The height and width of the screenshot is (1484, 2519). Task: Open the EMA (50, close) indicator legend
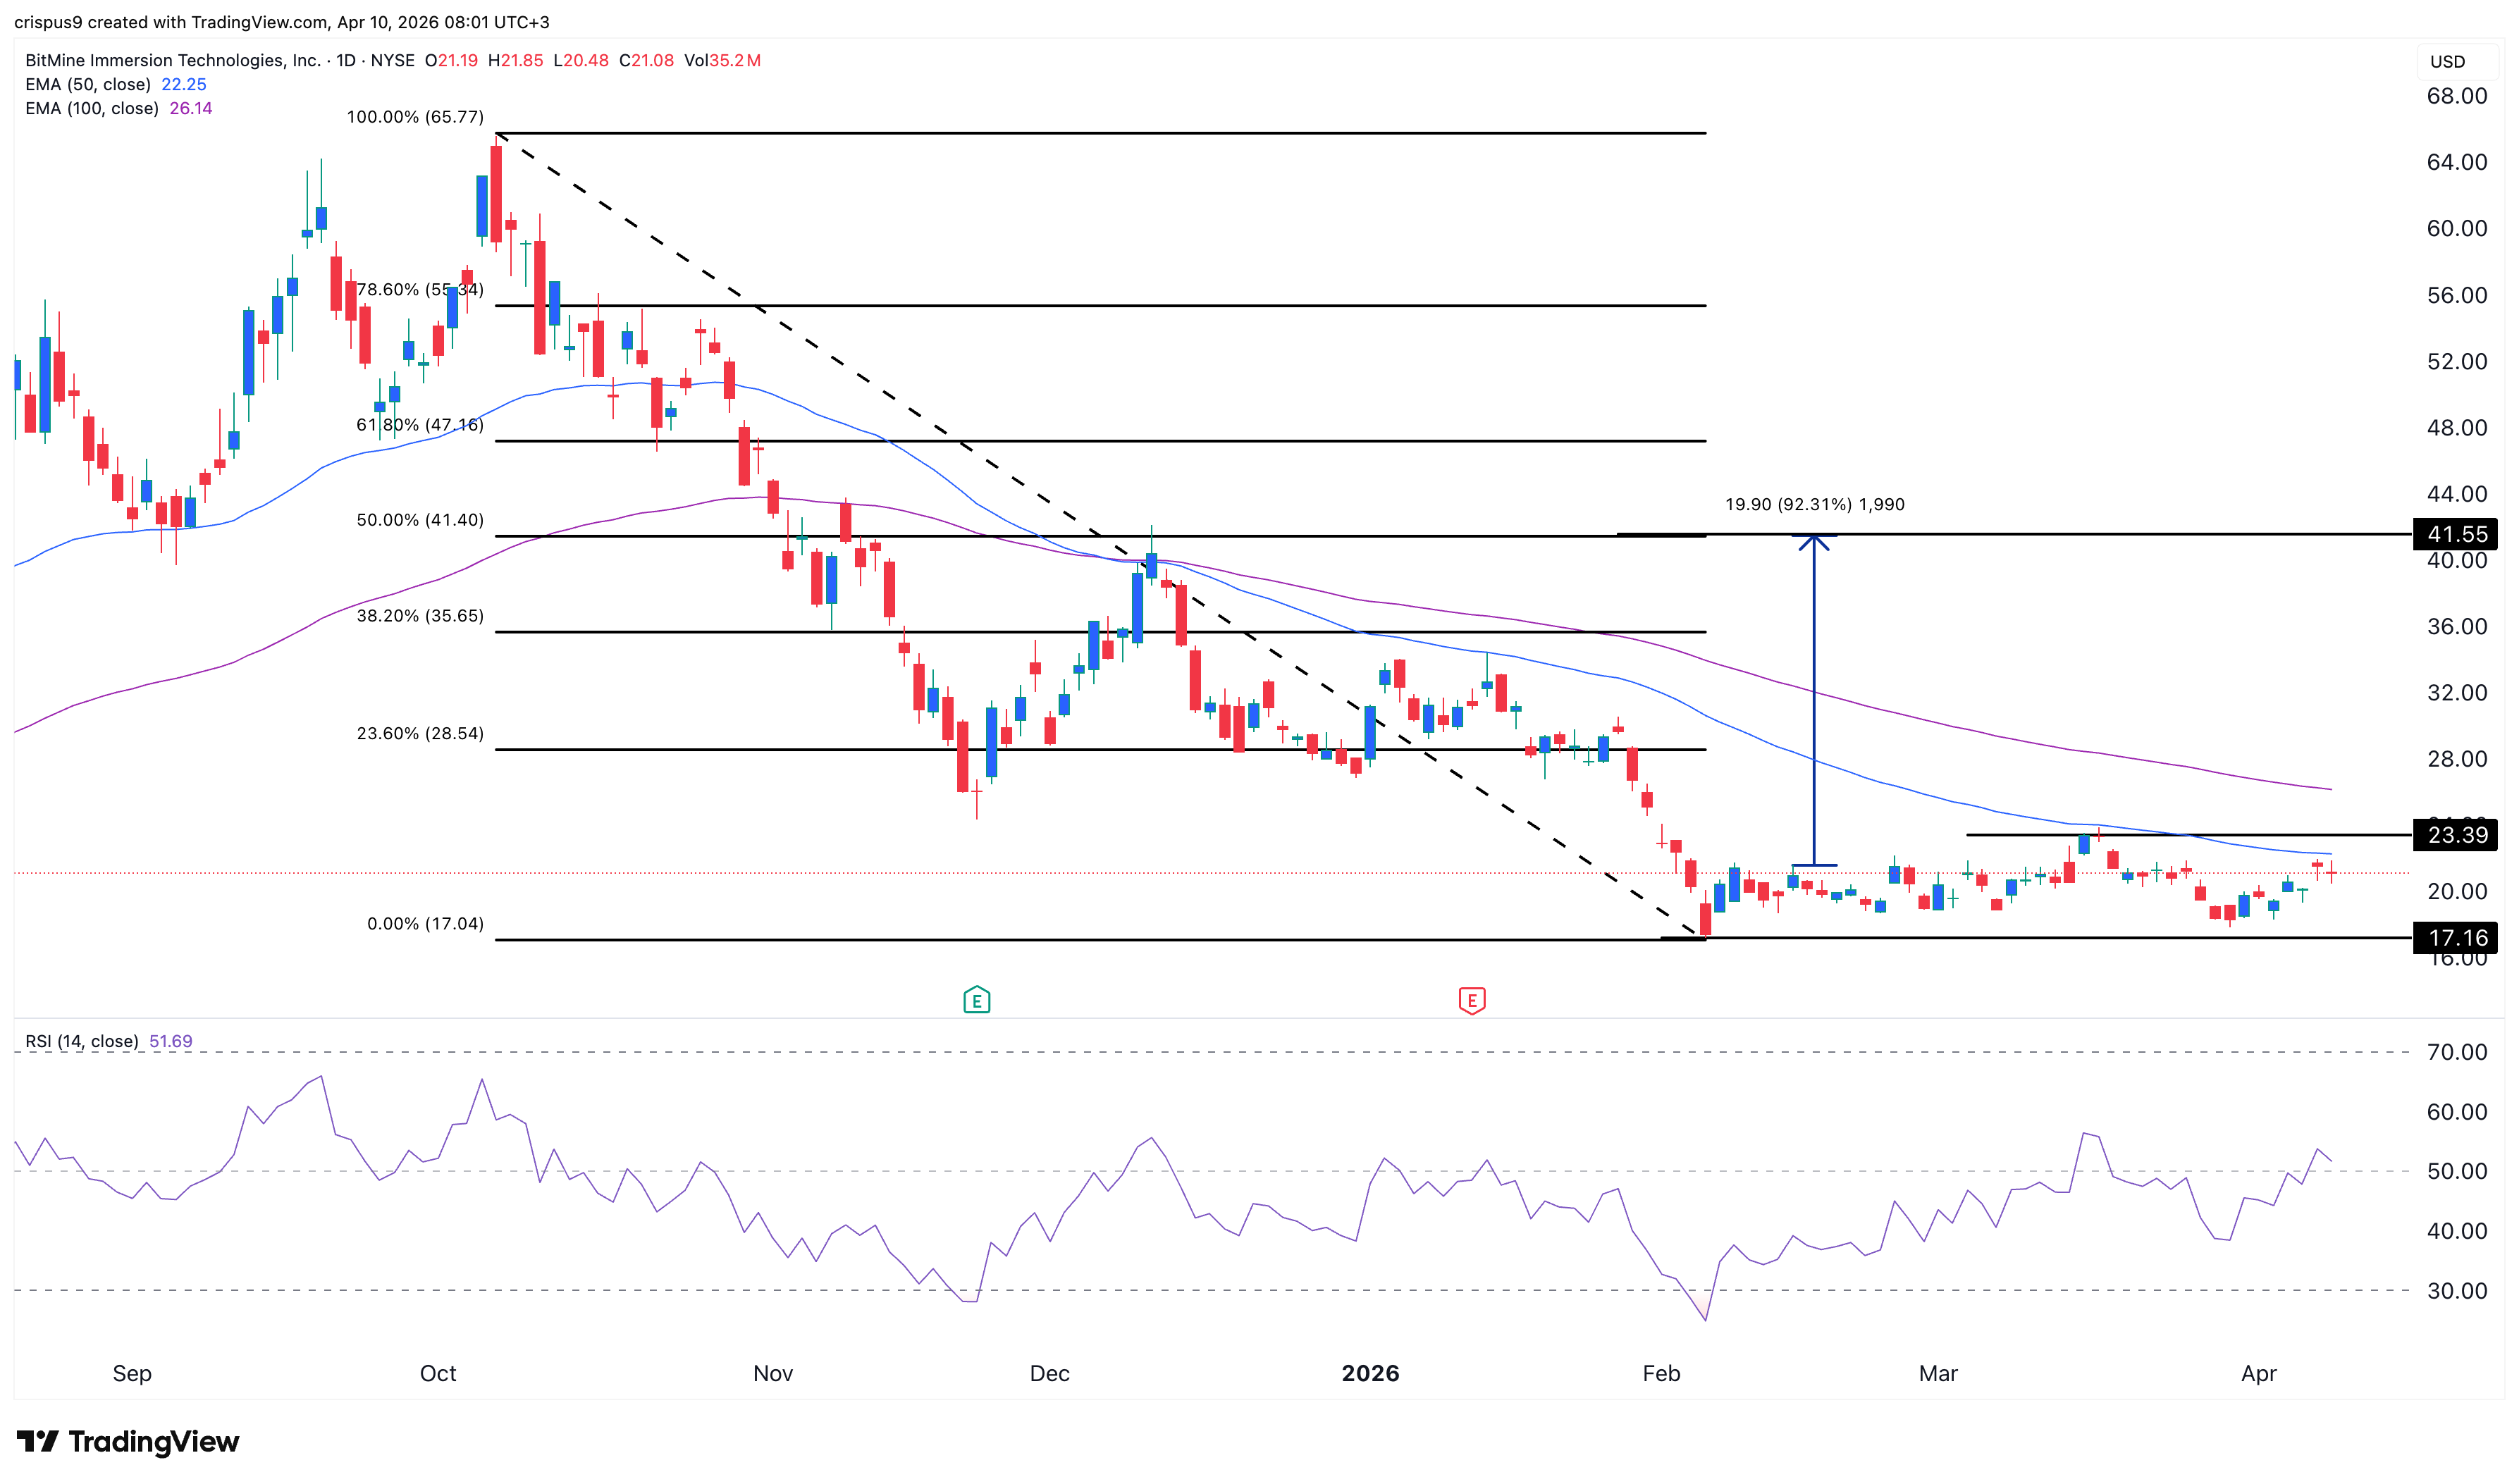coord(88,85)
